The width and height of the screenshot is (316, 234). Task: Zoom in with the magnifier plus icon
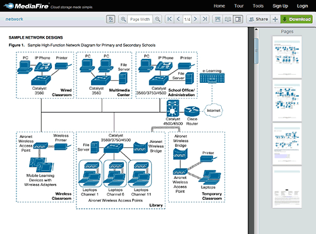123,19
